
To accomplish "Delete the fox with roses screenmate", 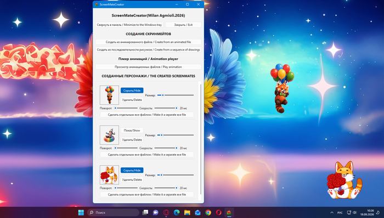I will [x=132, y=180].
